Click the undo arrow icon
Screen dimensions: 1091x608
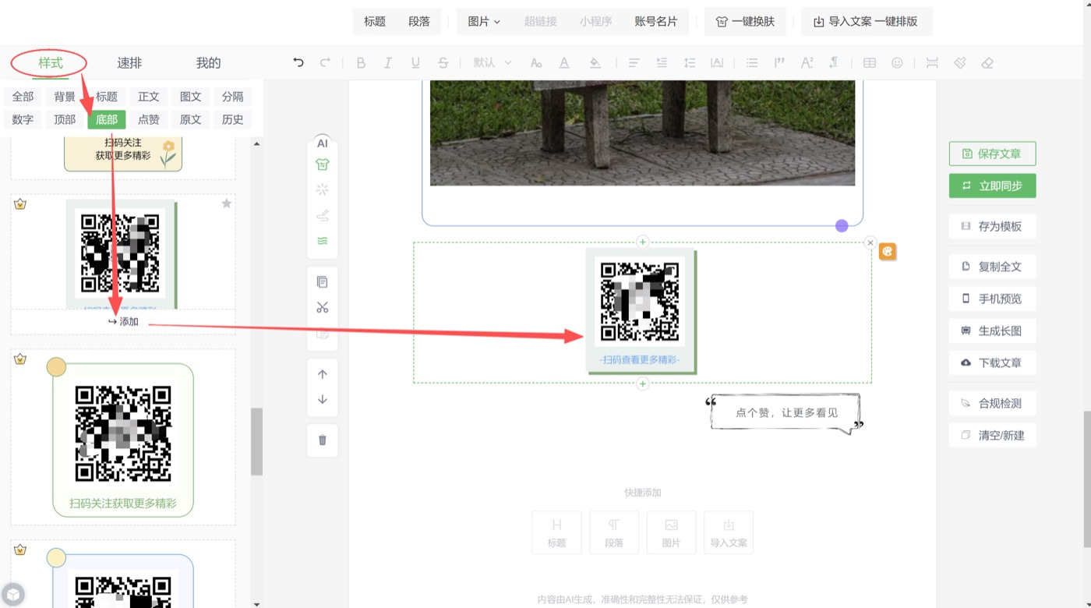point(298,63)
